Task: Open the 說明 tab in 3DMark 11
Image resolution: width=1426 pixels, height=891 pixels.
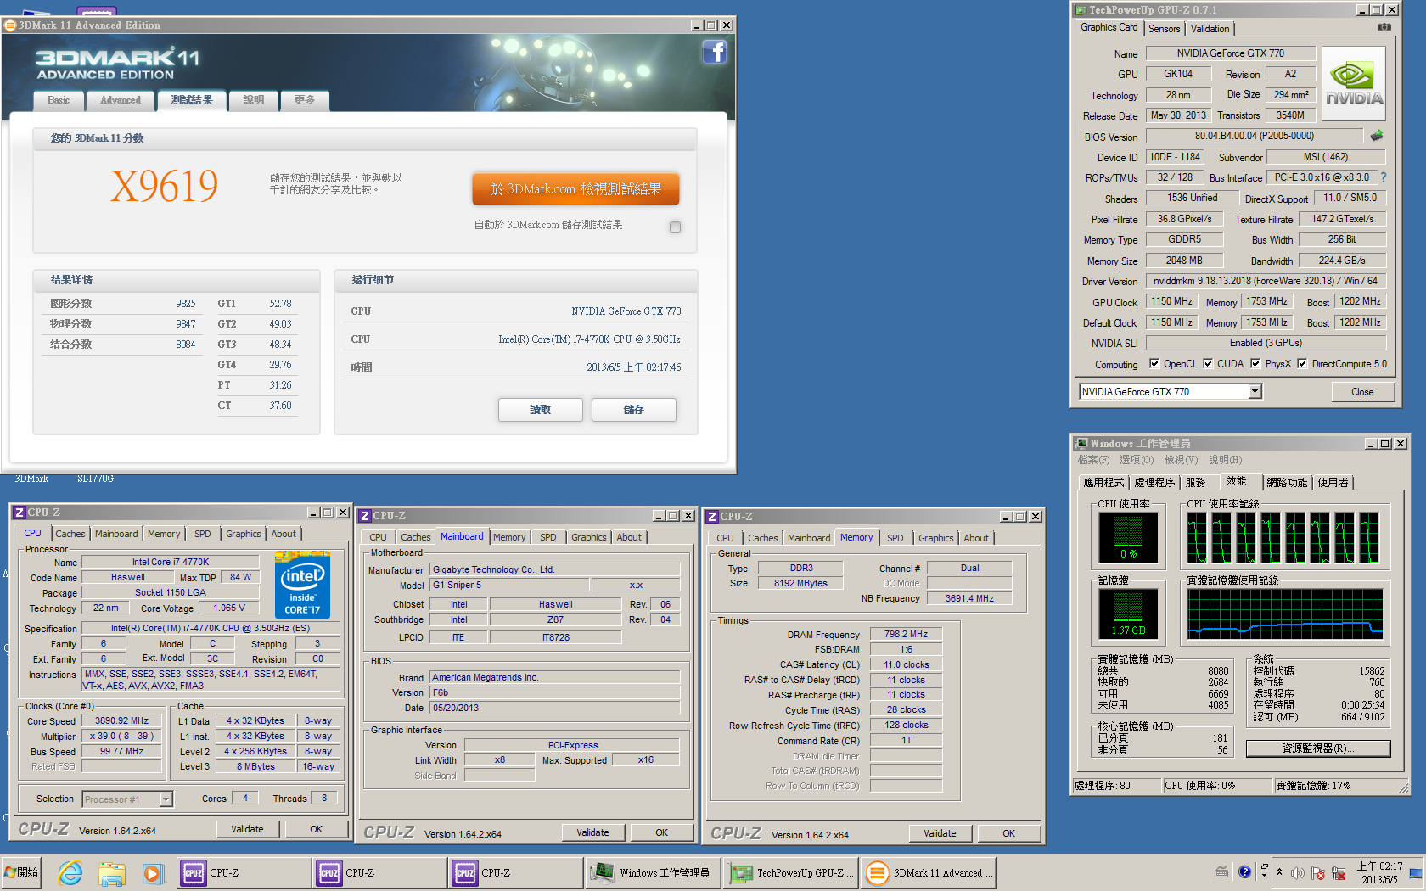Action: (254, 100)
